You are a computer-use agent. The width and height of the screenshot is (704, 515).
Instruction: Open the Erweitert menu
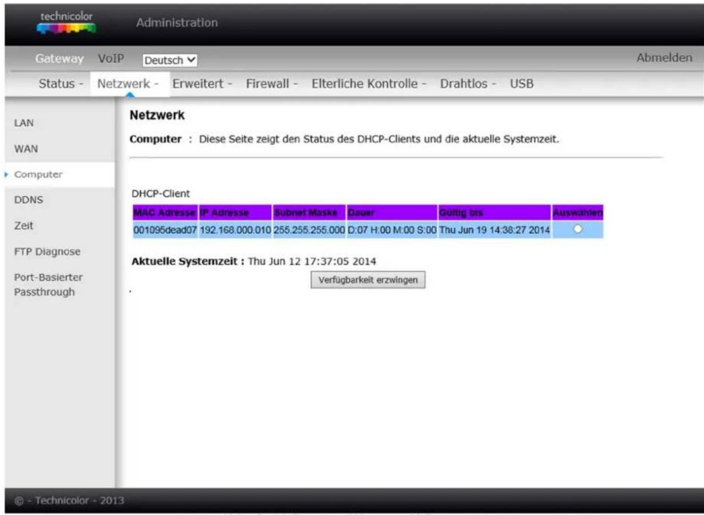tap(202, 84)
